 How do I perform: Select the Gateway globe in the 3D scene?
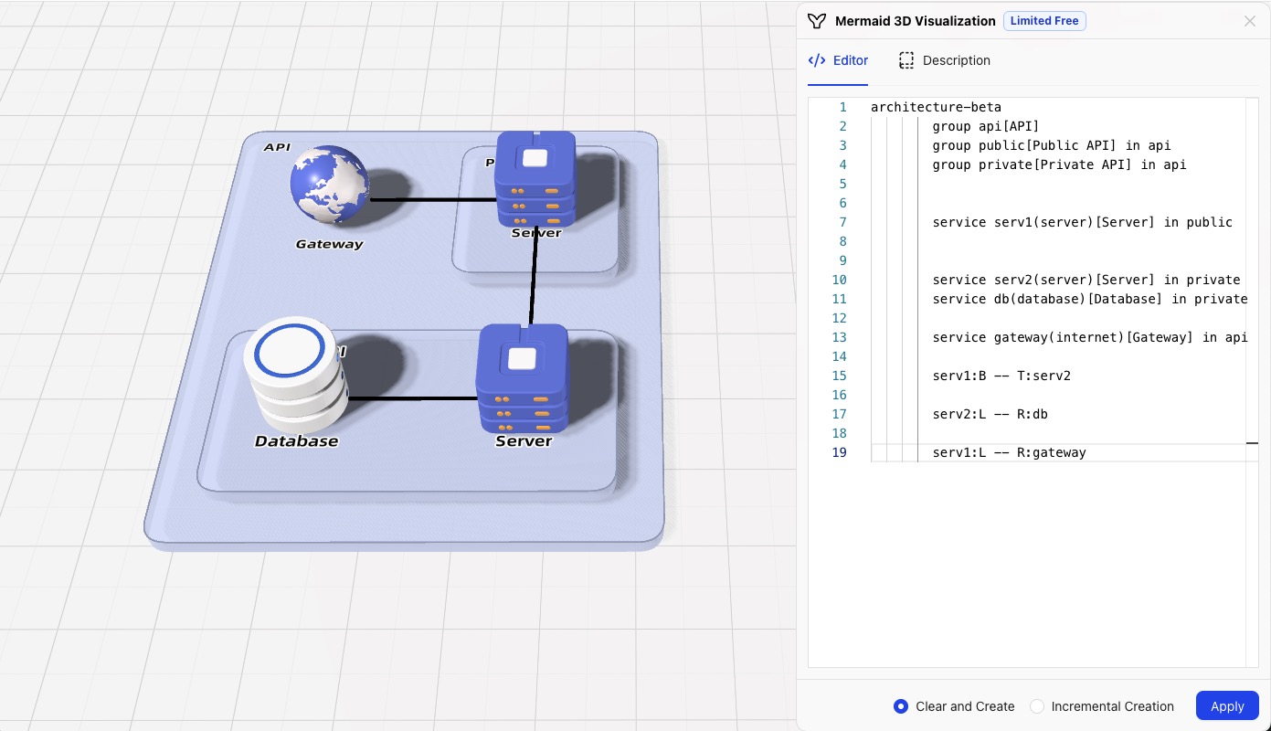click(329, 183)
